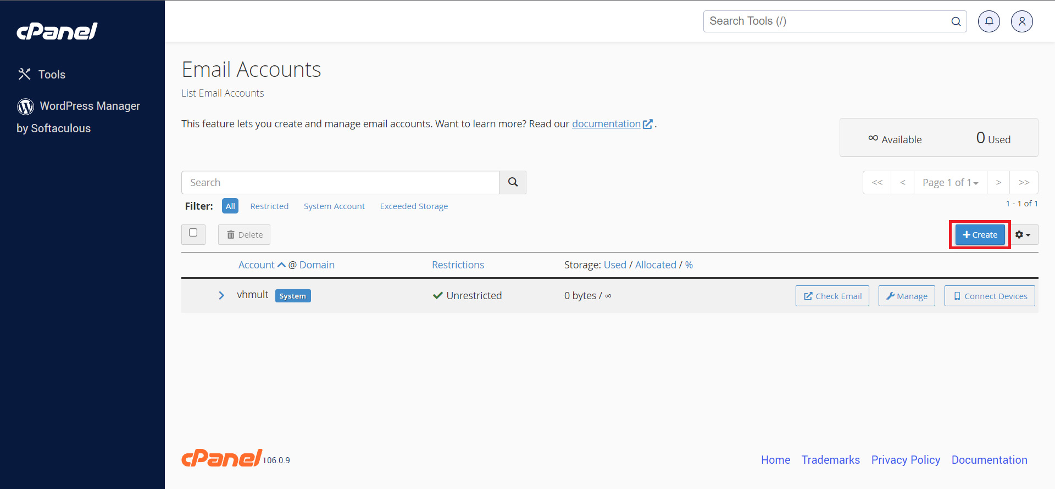Filter by System Account

pos(334,206)
